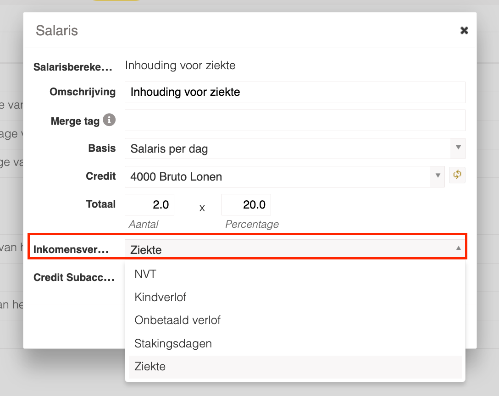Viewport: 499px width, 396px height.
Task: Click into the empty Merge tag field
Action: [x=294, y=120]
